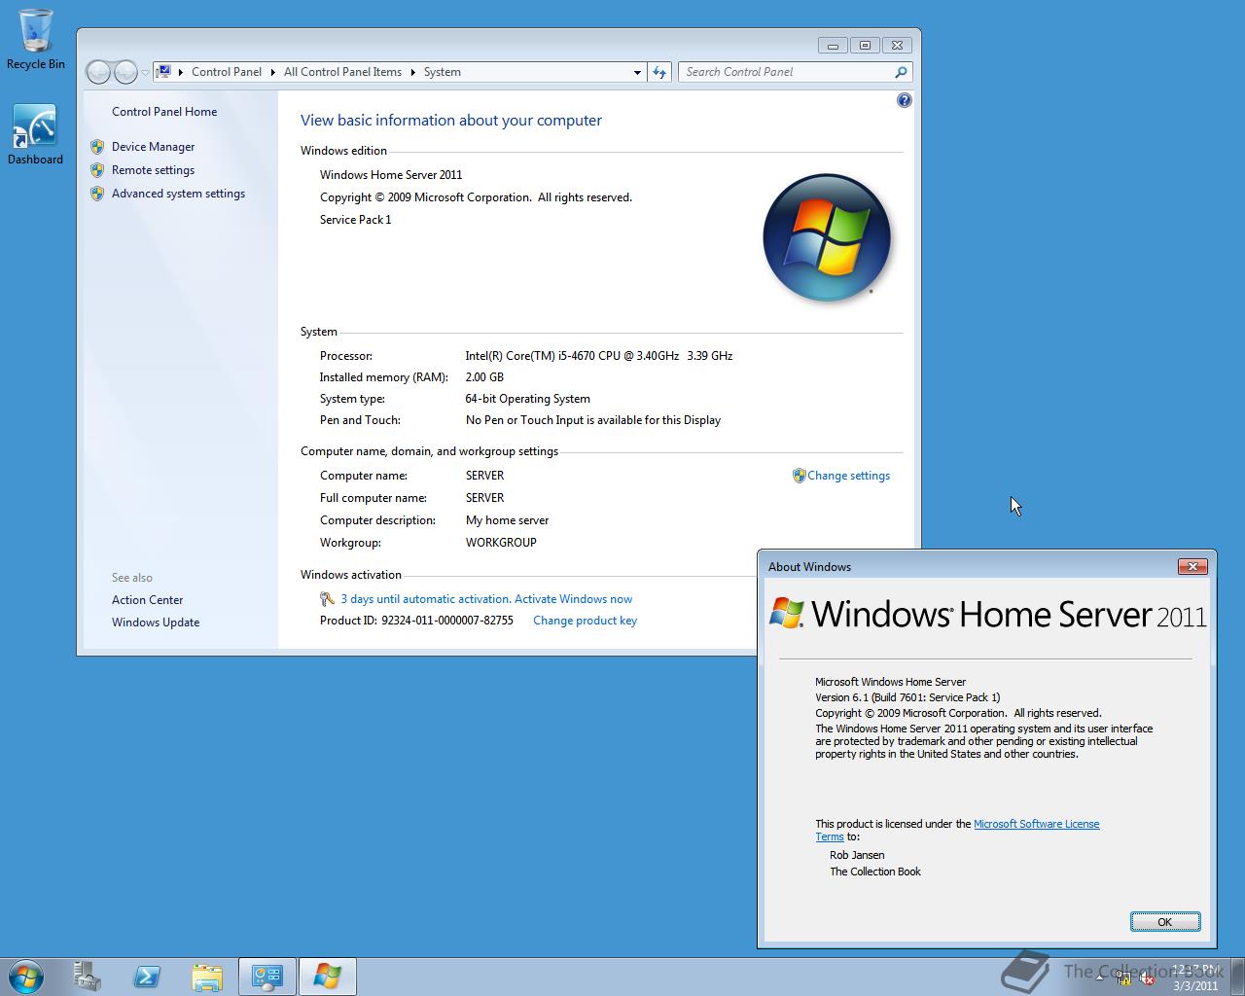The width and height of the screenshot is (1245, 996).
Task: Click the Device Manager shield icon
Action: point(97,147)
